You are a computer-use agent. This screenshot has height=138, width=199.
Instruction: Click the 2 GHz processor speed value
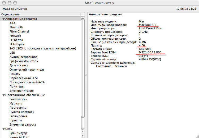tap(143, 32)
